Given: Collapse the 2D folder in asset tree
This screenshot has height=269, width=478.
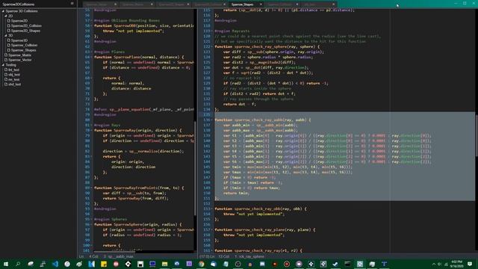Looking at the screenshot, I should click(x=6, y=16).
